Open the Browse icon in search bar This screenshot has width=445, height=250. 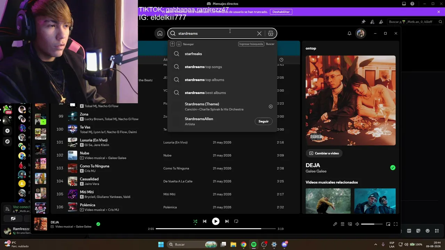271,33
